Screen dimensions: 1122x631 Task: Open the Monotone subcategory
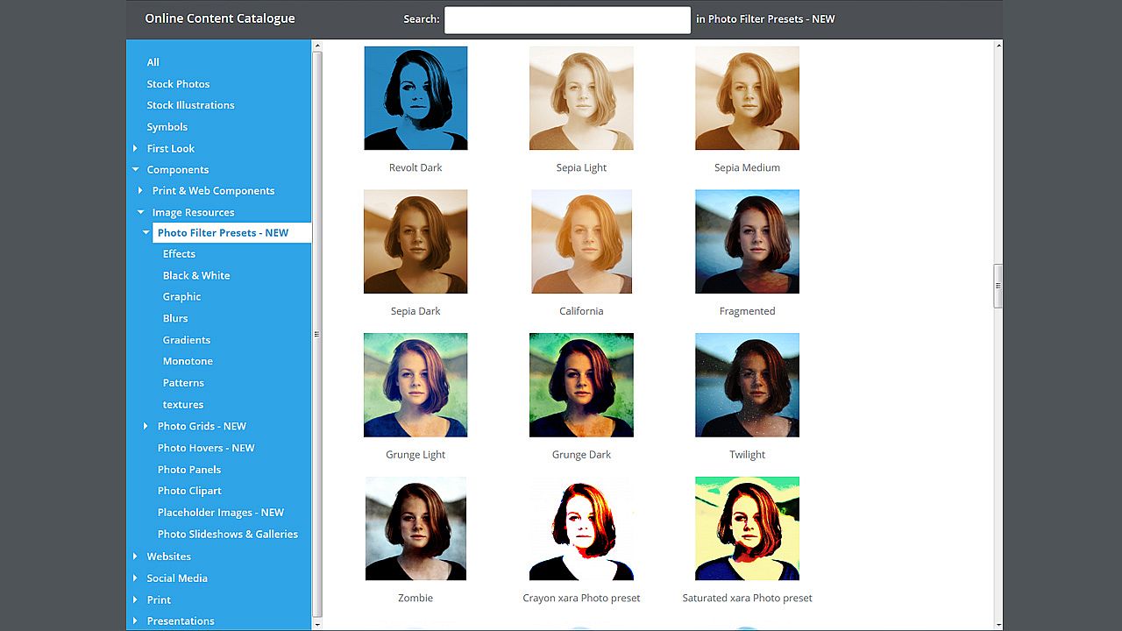188,361
